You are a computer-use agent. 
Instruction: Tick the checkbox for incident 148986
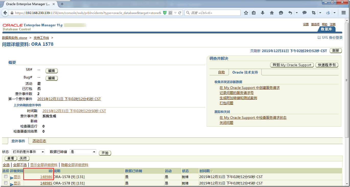click(x=6, y=177)
